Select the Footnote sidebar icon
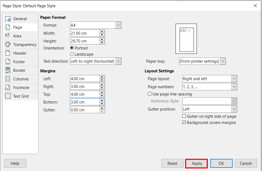This screenshot has width=262, height=171. tap(8, 87)
